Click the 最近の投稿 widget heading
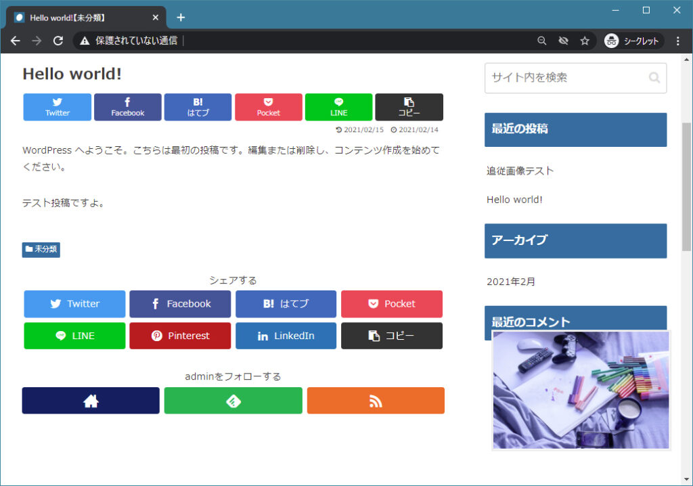The image size is (693, 486). point(575,129)
